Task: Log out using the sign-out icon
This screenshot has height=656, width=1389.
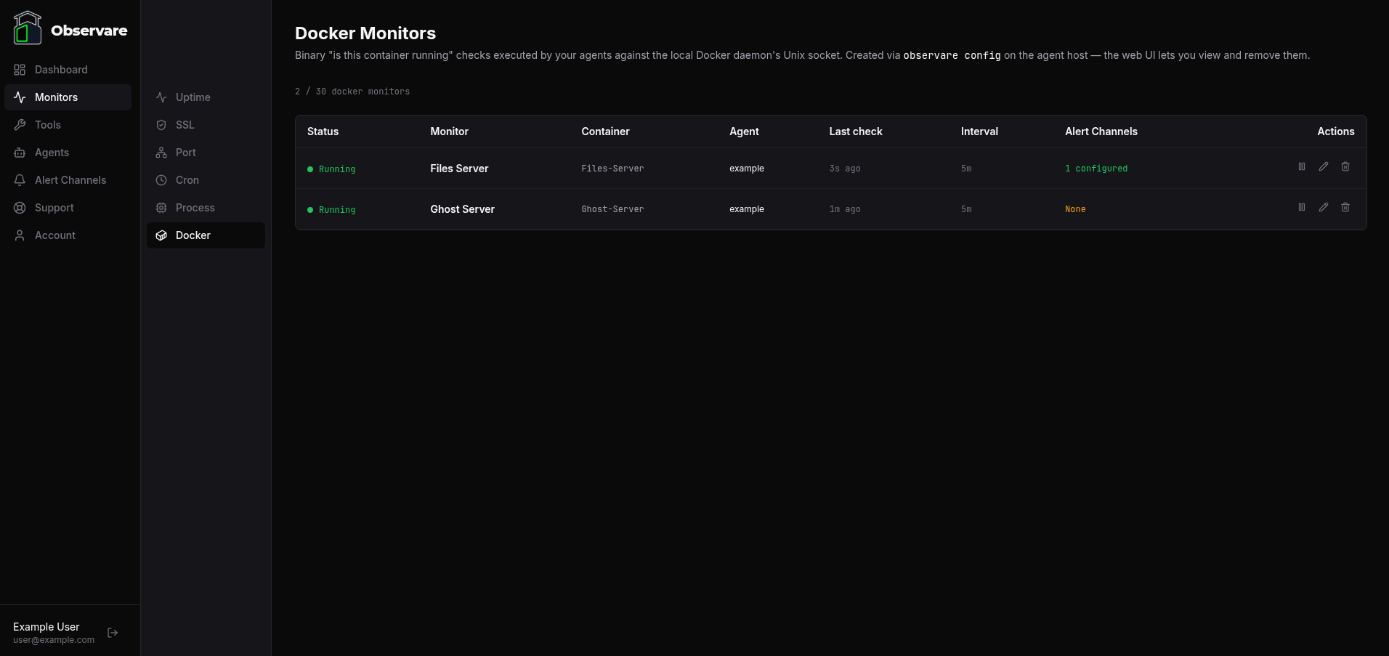Action: pyautogui.click(x=113, y=633)
